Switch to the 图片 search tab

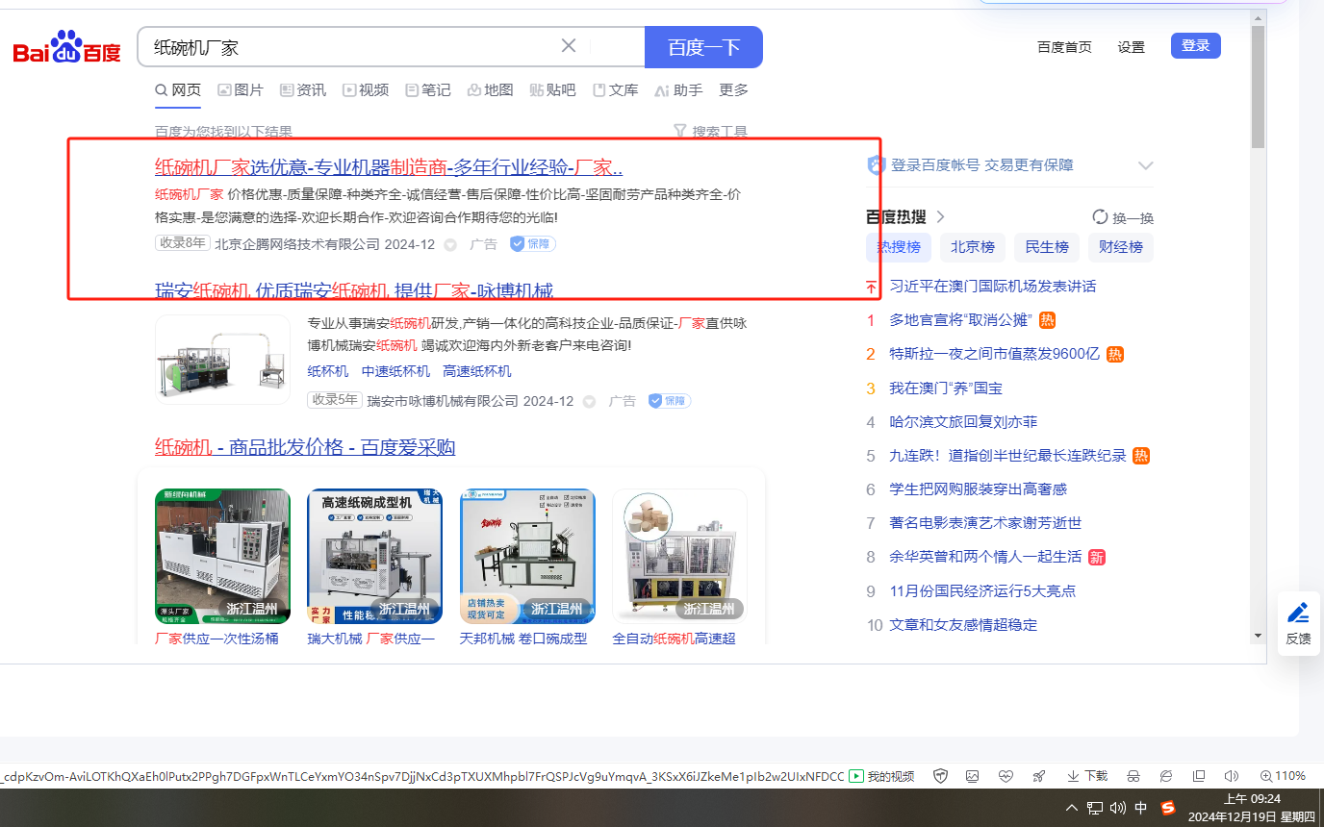[x=241, y=89]
